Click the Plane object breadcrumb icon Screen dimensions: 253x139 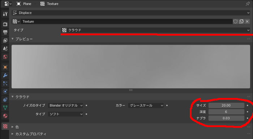[19, 4]
